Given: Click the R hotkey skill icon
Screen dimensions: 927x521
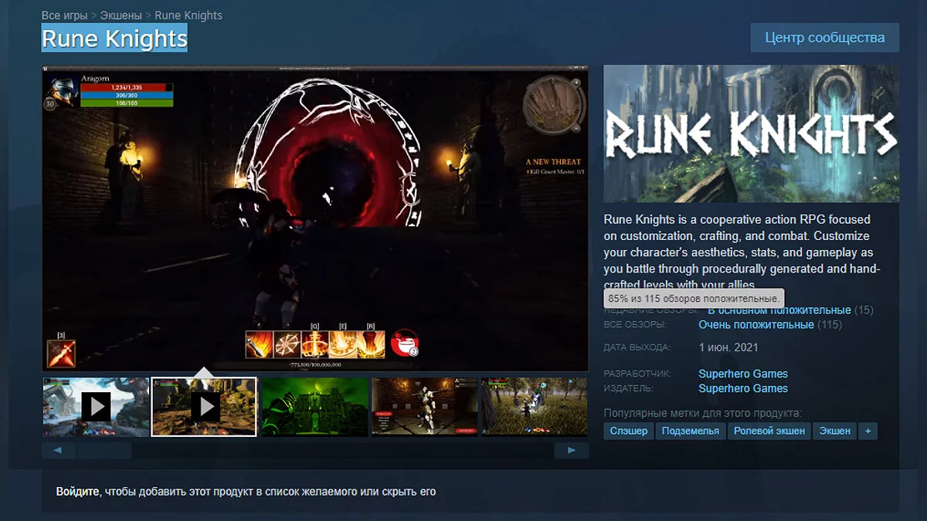Looking at the screenshot, I should click(371, 344).
